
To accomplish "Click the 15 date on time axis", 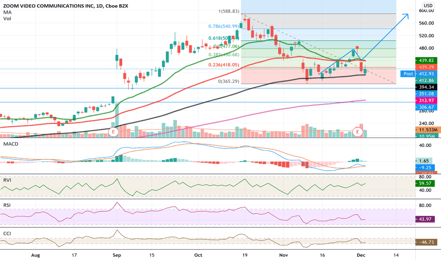I will [151, 255].
